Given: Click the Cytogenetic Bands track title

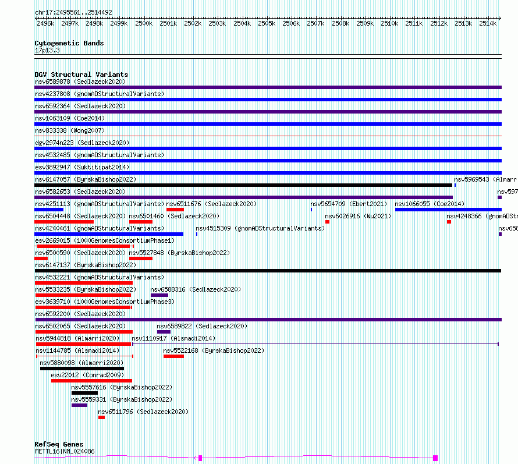Looking at the screenshot, I should (69, 43).
